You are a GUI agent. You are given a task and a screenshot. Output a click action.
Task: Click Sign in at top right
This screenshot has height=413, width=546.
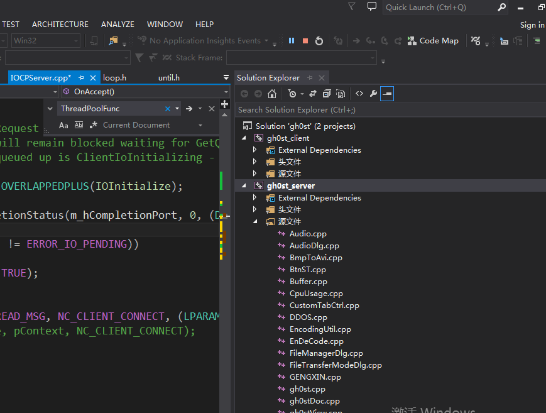click(x=532, y=25)
